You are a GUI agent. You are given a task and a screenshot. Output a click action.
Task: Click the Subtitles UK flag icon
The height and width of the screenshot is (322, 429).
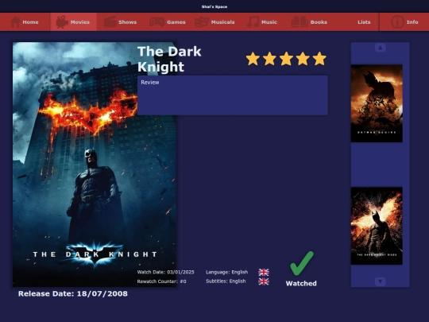pos(264,281)
